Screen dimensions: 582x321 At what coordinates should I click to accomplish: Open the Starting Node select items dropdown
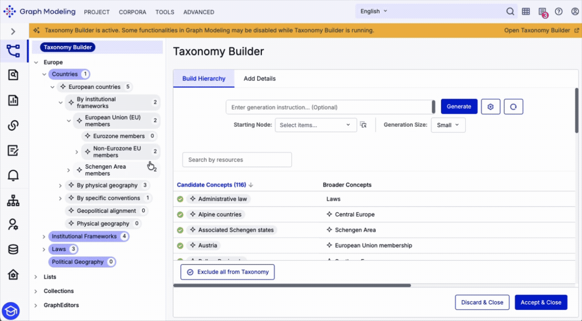pyautogui.click(x=316, y=125)
